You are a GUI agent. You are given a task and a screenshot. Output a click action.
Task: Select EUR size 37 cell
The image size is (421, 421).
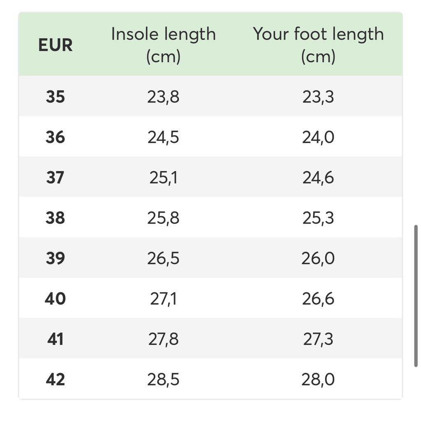tap(55, 178)
